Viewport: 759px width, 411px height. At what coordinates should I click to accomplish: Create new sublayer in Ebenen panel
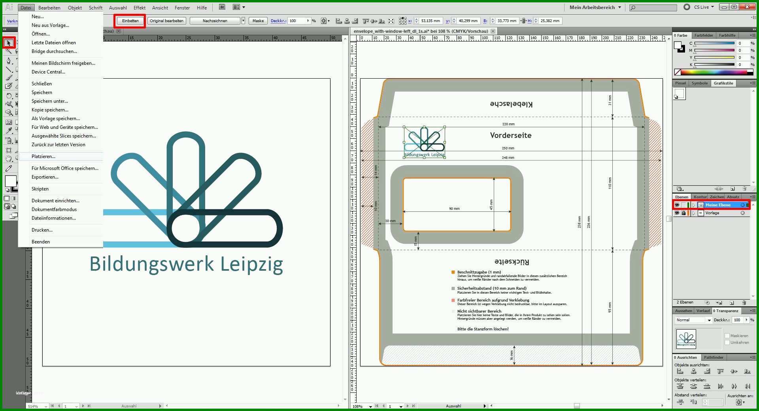click(719, 302)
